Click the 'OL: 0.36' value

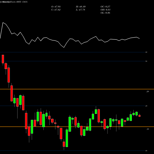[x=105, y=13]
